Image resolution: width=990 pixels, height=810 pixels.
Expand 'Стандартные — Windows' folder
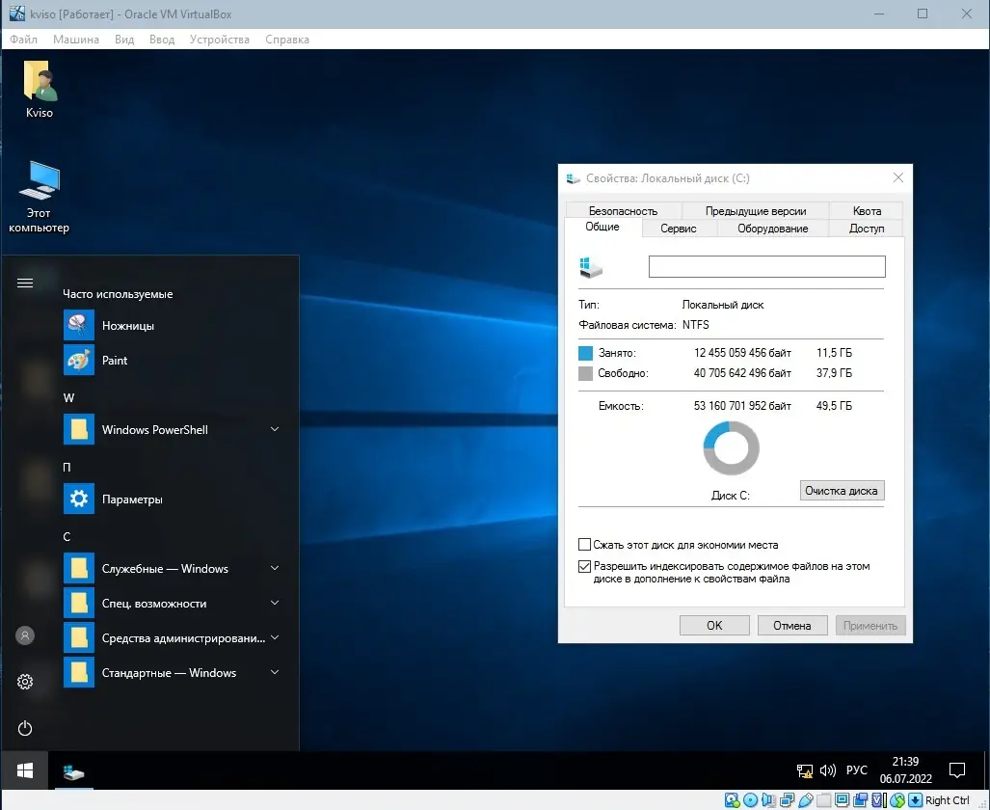pos(275,672)
